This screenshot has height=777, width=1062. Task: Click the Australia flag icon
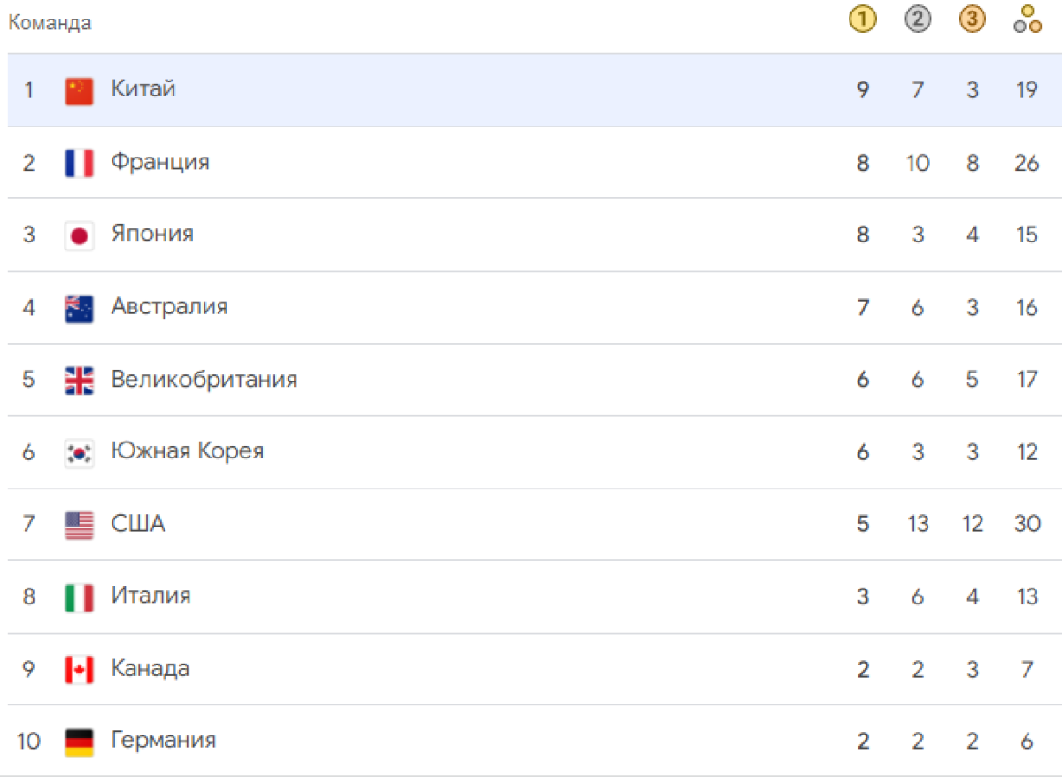click(x=80, y=308)
